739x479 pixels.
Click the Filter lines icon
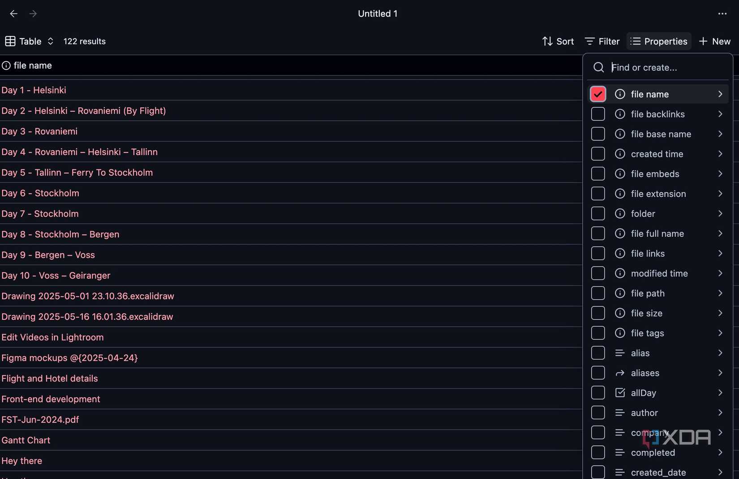point(589,41)
